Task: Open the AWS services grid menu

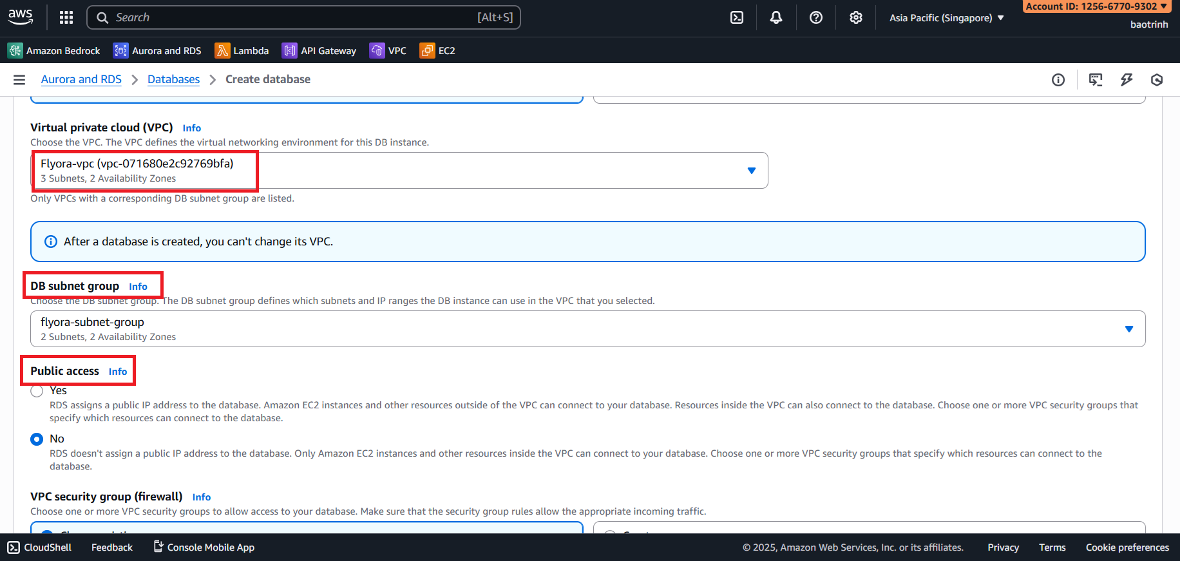Action: tap(66, 17)
